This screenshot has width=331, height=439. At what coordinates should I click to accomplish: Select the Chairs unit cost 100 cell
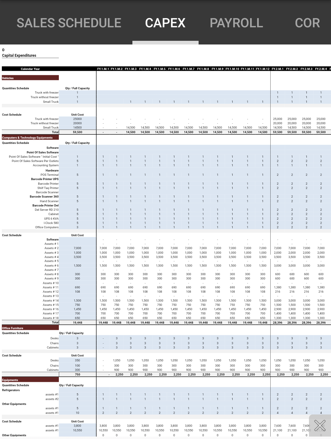[78, 366]
